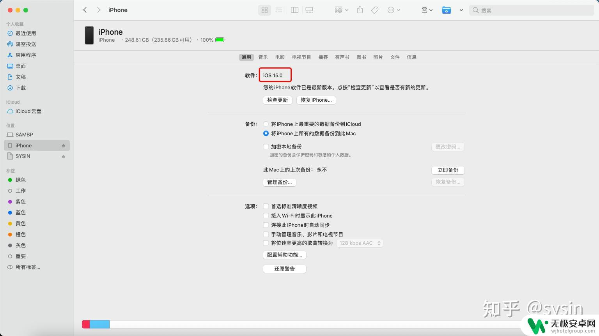Switch to the 通用 tab

coord(246,57)
